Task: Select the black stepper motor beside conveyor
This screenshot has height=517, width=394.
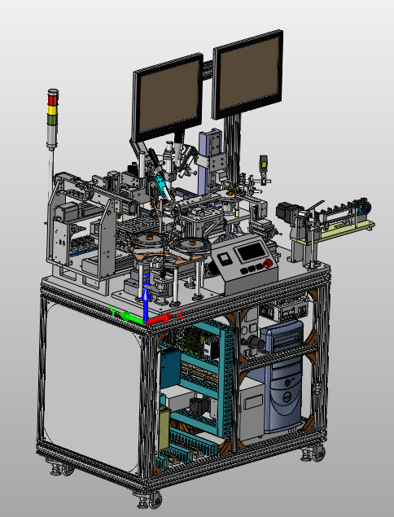Action: 288,211
